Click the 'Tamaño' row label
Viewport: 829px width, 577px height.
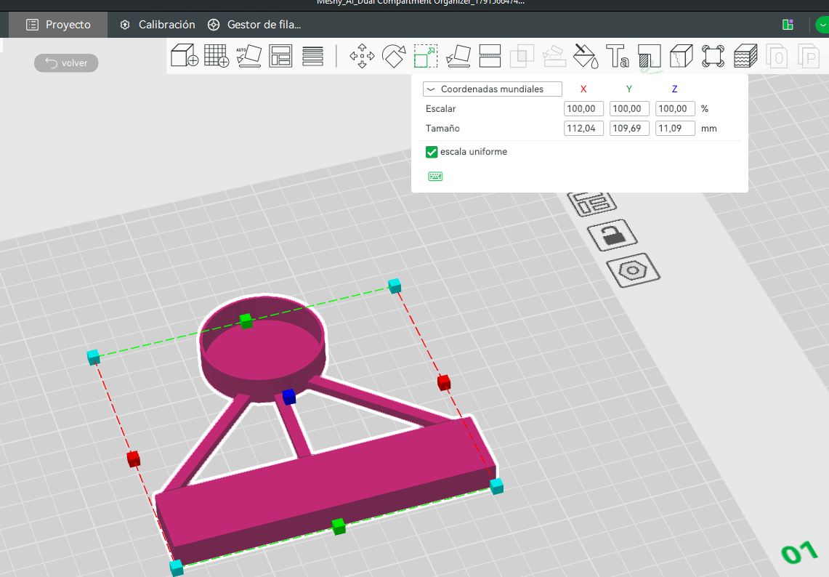tap(442, 129)
